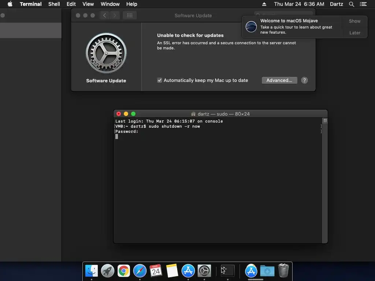Click the eject icon in menu bar
The height and width of the screenshot is (281, 375).
264,4
